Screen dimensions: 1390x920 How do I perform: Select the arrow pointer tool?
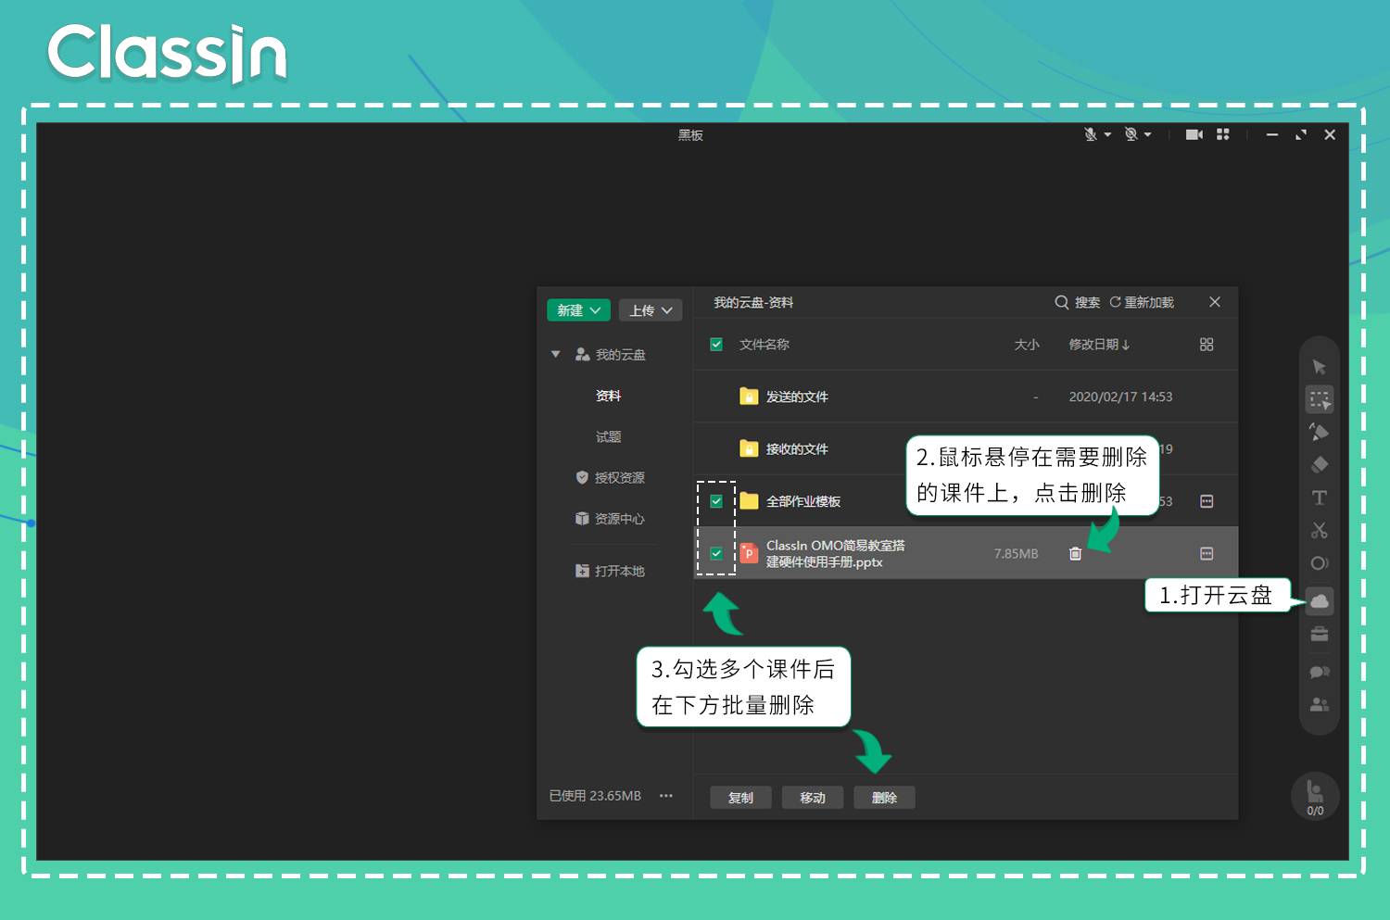coord(1320,367)
